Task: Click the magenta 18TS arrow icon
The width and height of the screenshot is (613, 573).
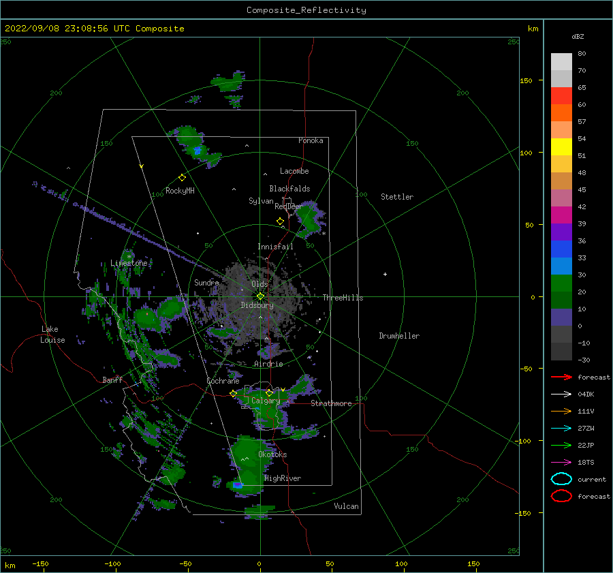Action: coord(561,463)
